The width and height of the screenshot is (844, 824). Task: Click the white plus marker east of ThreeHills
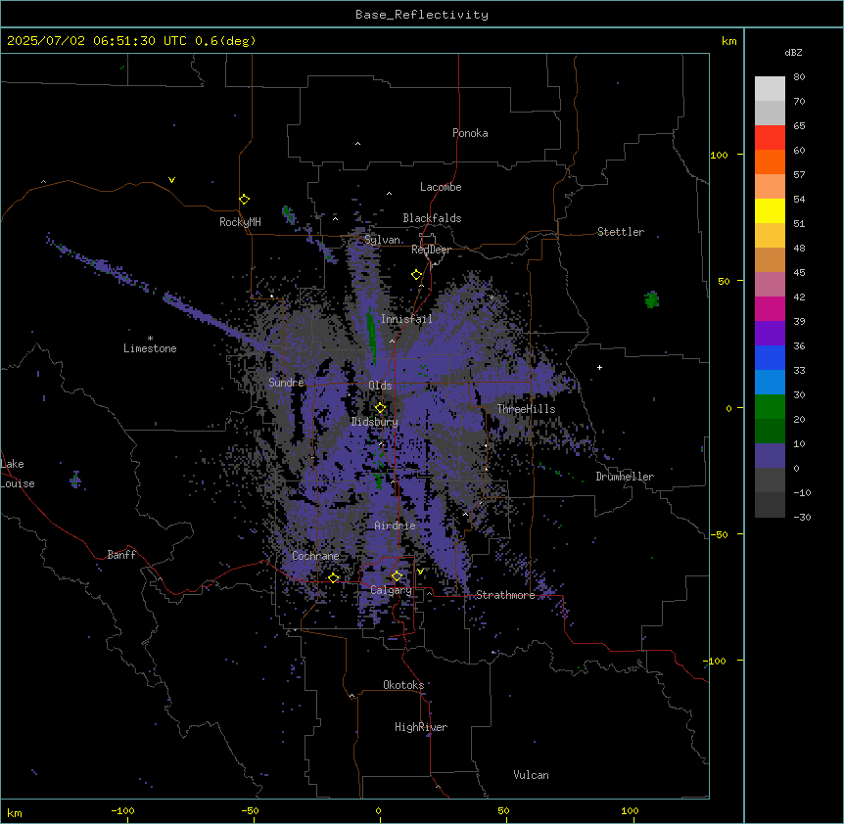(x=599, y=367)
